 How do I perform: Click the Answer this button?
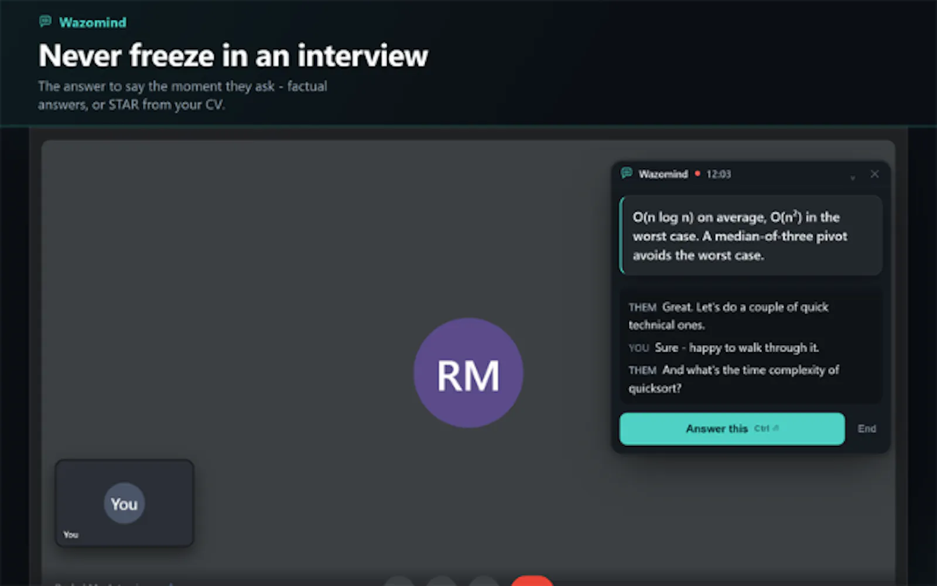click(731, 429)
